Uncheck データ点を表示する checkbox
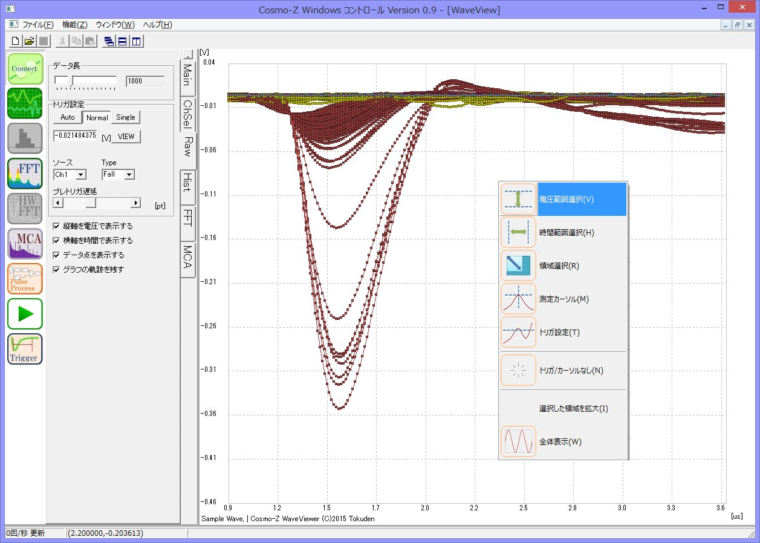This screenshot has width=760, height=543. [57, 255]
